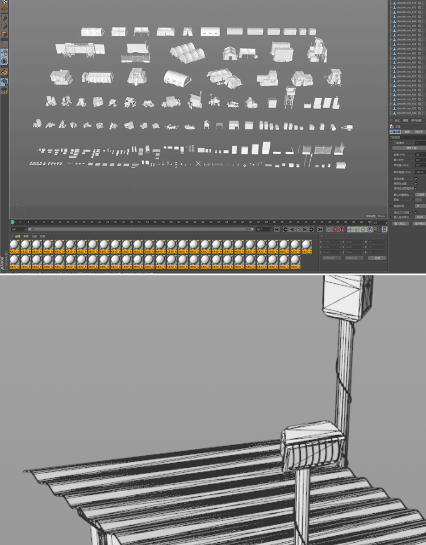Click the 颜色 color swatch
This screenshot has width=426, height=545.
click(419, 199)
